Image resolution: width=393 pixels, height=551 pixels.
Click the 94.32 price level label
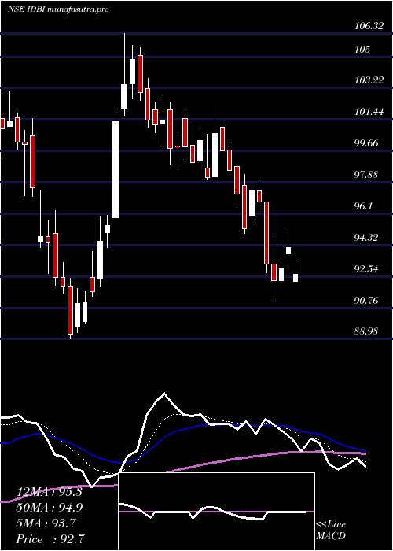[x=366, y=238]
